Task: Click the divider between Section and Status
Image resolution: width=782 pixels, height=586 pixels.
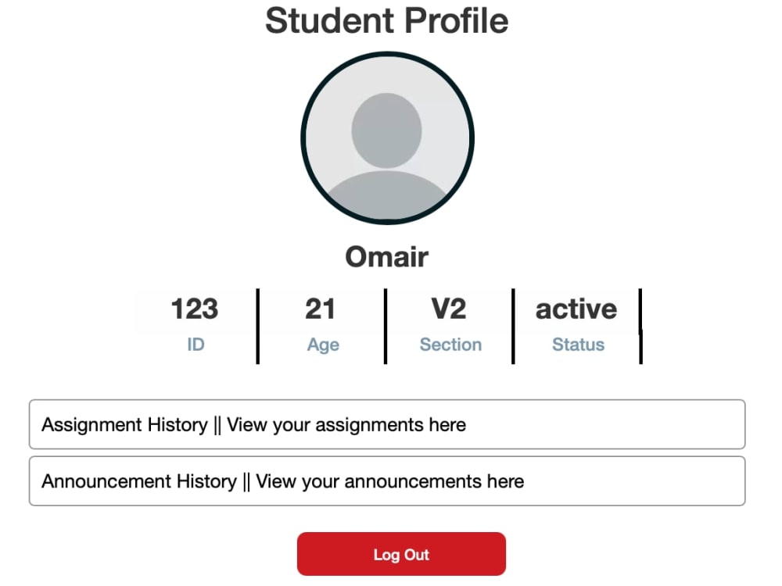Action: pyautogui.click(x=513, y=326)
